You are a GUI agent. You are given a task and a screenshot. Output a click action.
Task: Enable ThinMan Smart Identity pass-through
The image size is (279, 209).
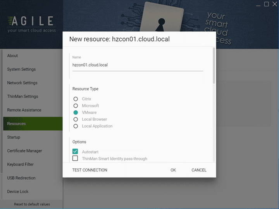click(75, 158)
